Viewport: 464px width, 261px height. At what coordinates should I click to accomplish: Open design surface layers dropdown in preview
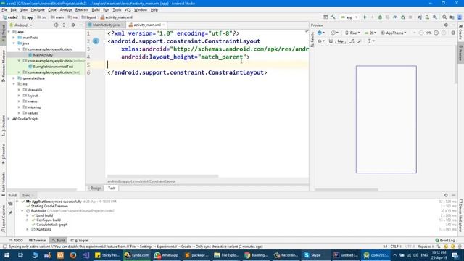pos(321,33)
